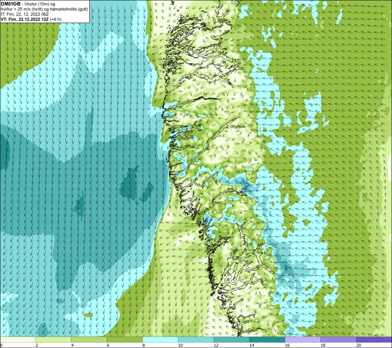Viewport: 392px width, 348px height.
Task: Click the '12' label on the wind scale
Action: pos(216,345)
